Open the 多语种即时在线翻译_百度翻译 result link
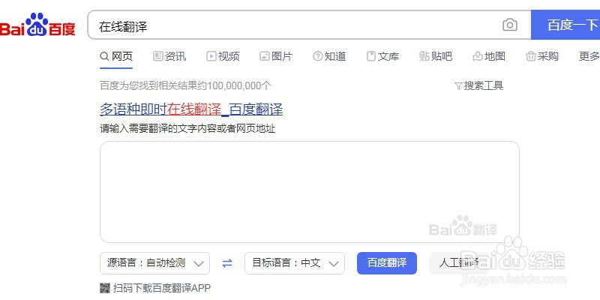The width and height of the screenshot is (600, 300). tap(191, 109)
